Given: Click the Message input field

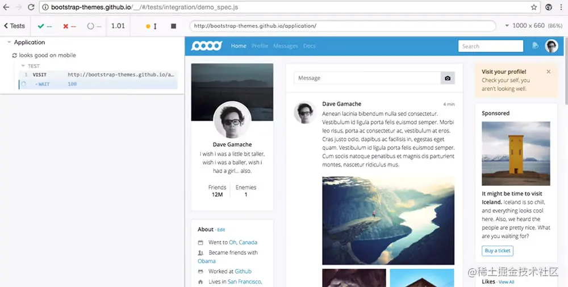Looking at the screenshot, I should click(x=367, y=78).
